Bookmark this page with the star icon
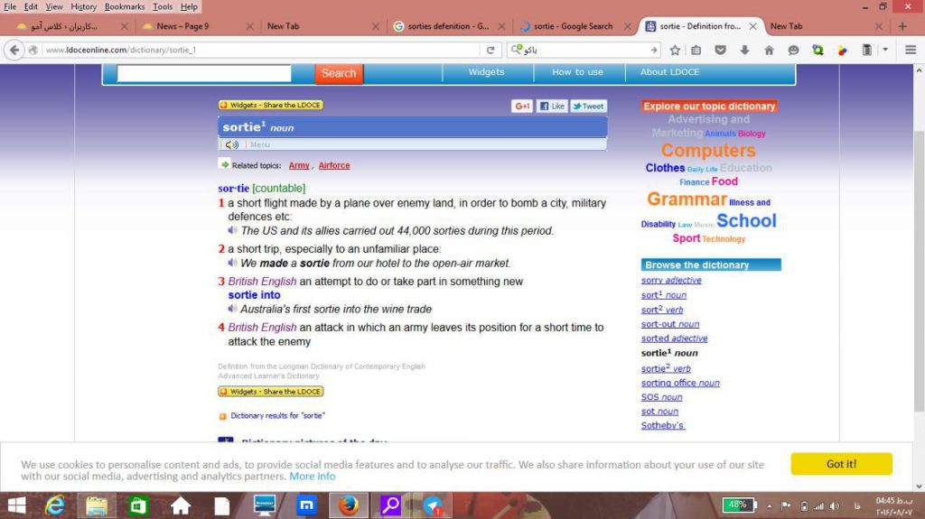 point(675,51)
